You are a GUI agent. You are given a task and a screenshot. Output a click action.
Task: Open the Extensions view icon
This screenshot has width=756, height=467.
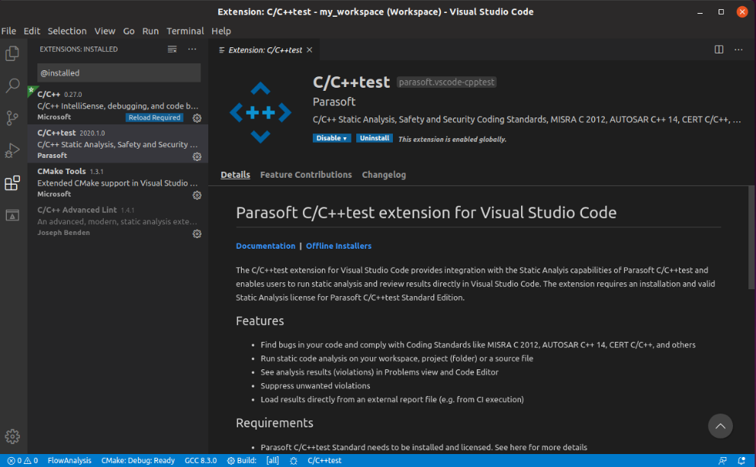pos(12,183)
